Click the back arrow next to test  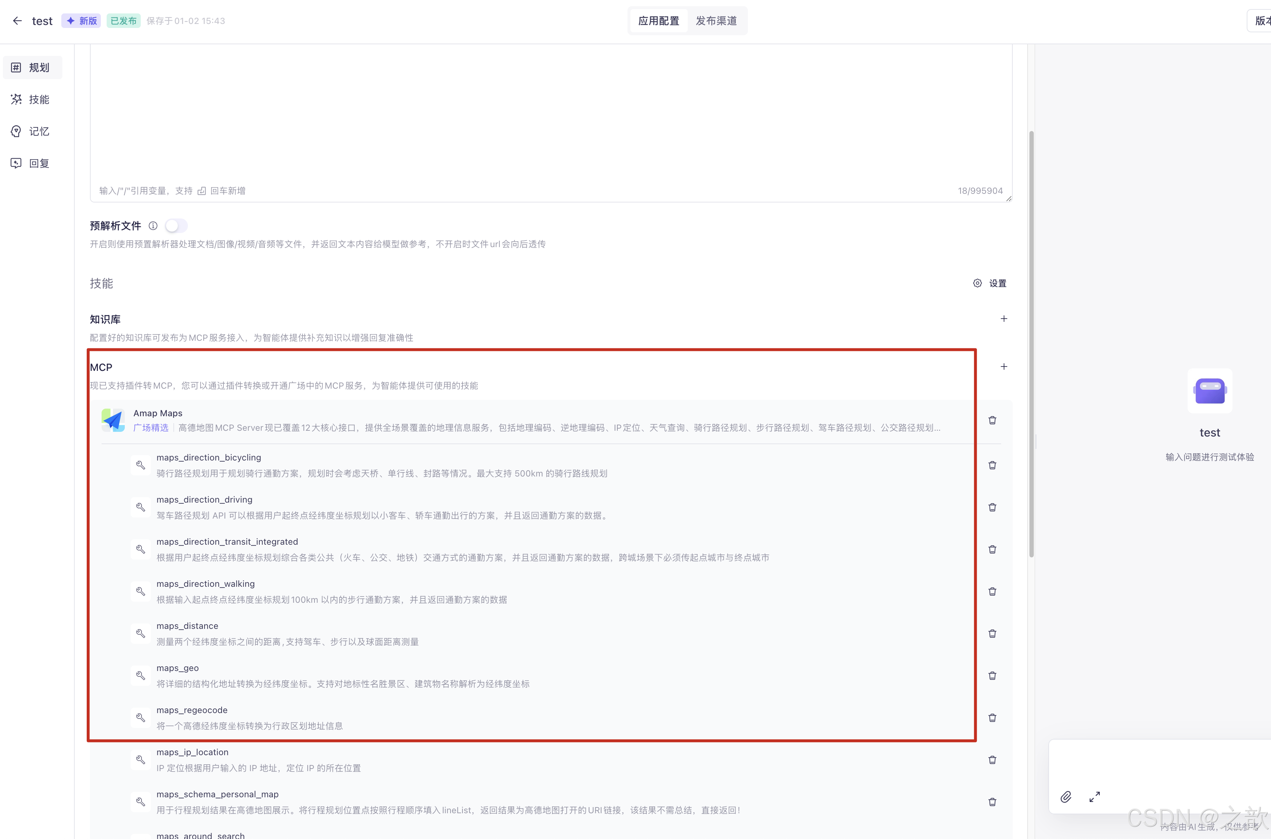pos(17,21)
